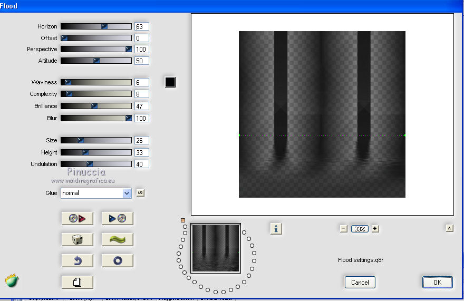The height and width of the screenshot is (301, 464).
Task: Click the Flood settings.q8r filename text
Action: [x=361, y=260]
